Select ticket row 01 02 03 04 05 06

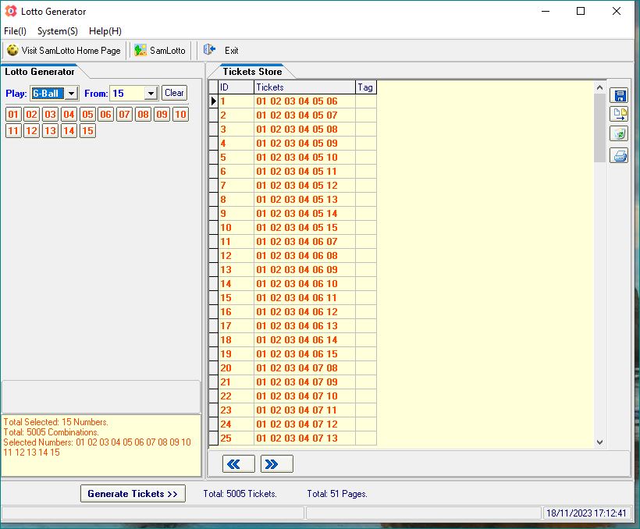(x=297, y=101)
